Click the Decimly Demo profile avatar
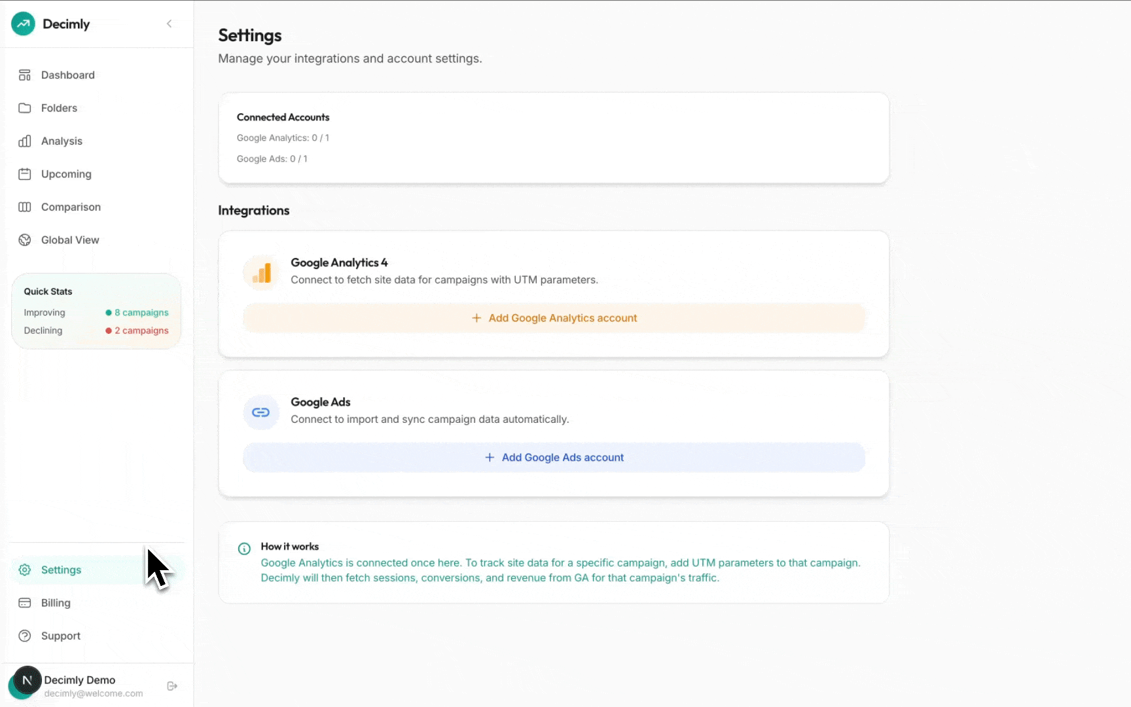 [27, 681]
